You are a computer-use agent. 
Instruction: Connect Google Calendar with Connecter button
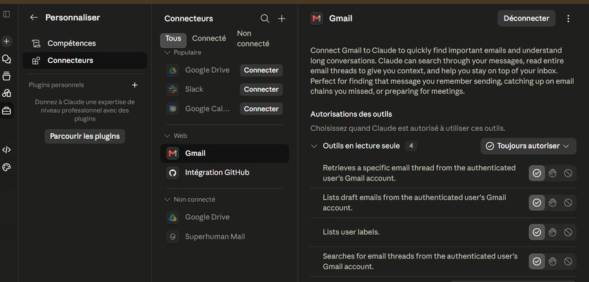(x=261, y=109)
